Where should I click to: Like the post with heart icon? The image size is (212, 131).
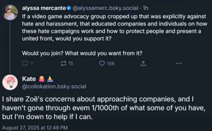pyautogui.click(x=102, y=64)
